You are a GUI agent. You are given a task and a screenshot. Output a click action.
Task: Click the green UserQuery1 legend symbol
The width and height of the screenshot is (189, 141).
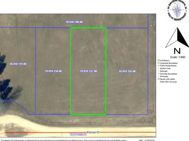tap(159, 60)
